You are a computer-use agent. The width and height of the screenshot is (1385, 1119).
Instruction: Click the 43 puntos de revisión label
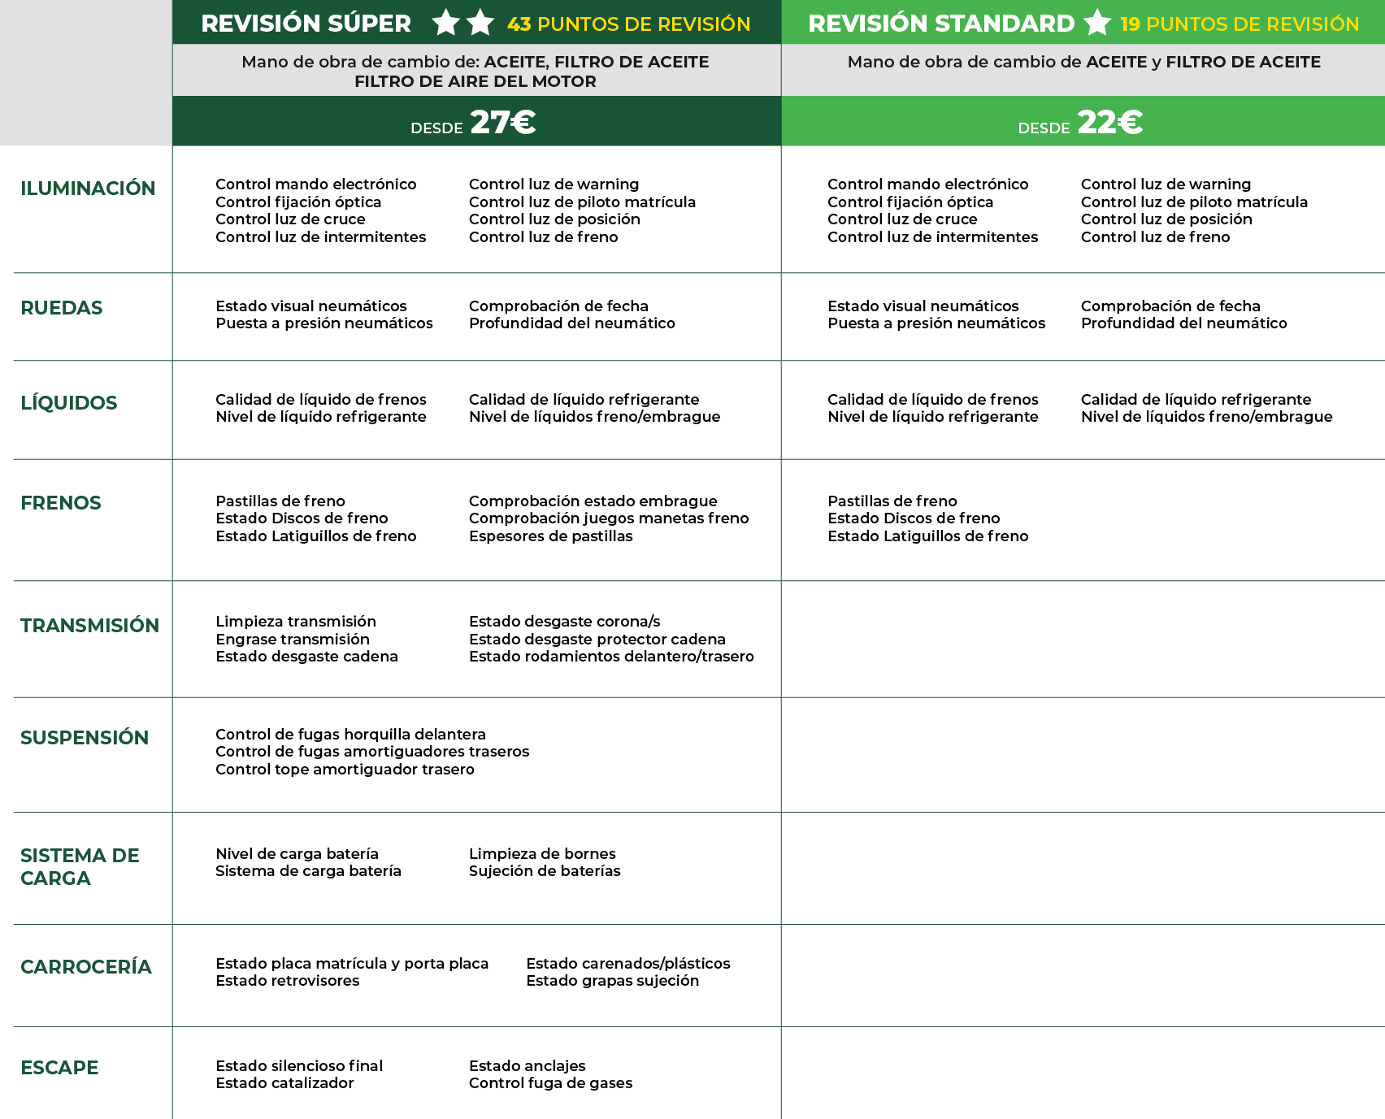(628, 24)
